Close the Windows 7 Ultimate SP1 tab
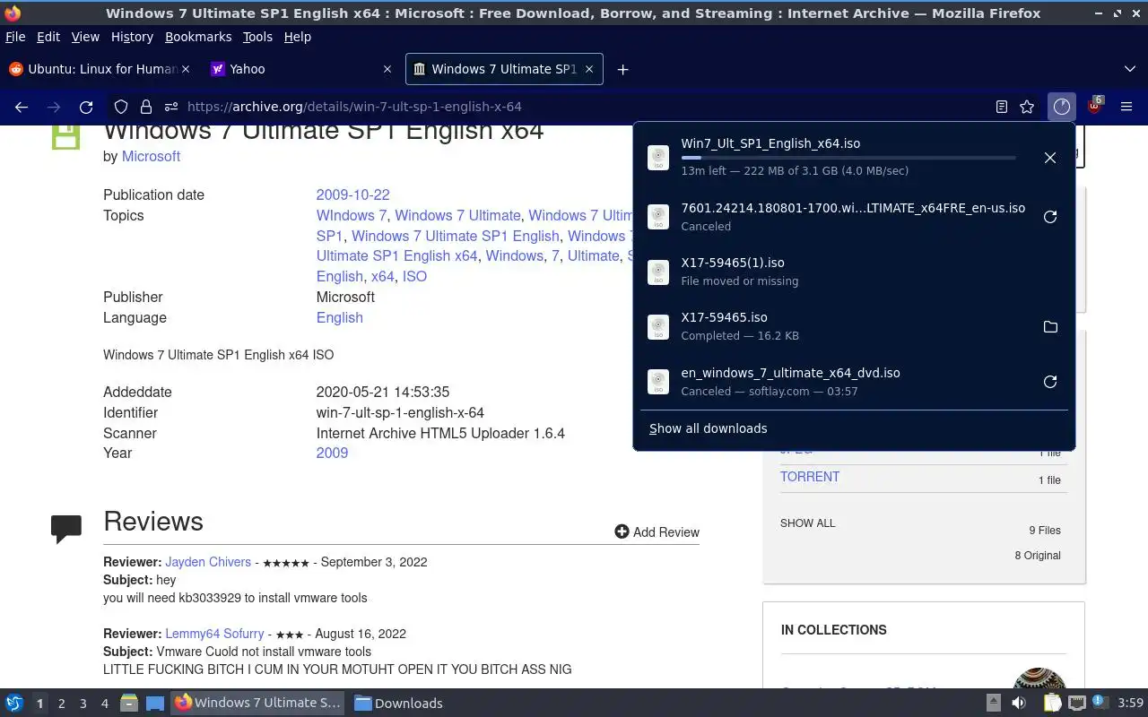The height and width of the screenshot is (717, 1148). coord(589,69)
